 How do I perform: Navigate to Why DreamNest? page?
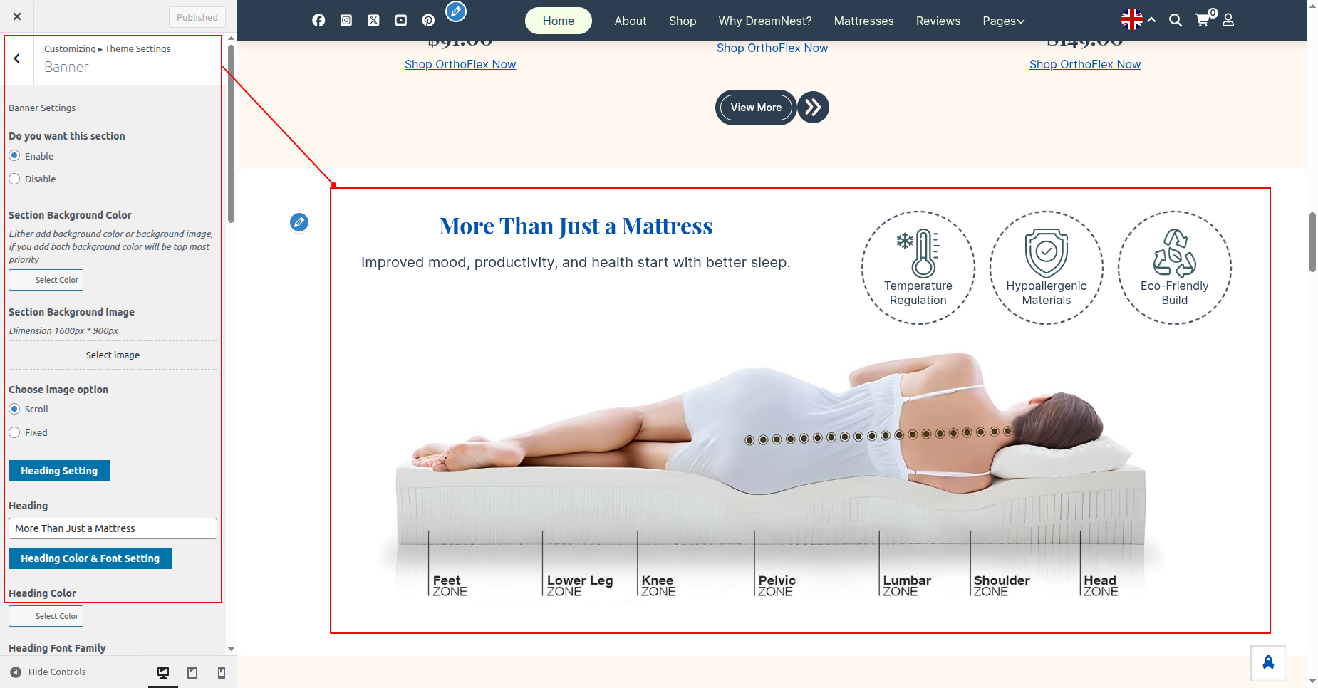pos(764,21)
